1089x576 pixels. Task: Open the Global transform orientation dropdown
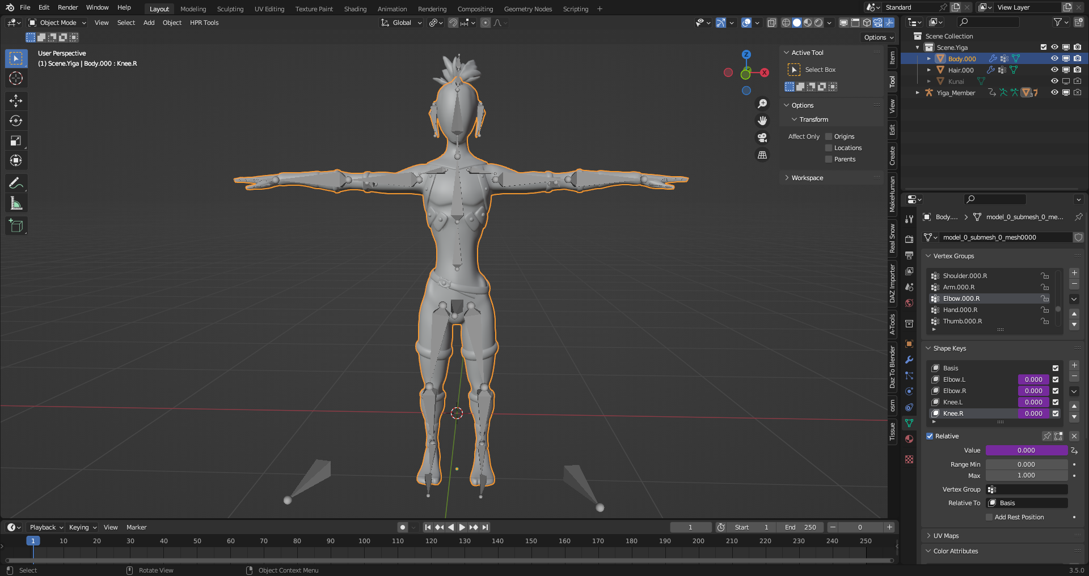point(402,23)
